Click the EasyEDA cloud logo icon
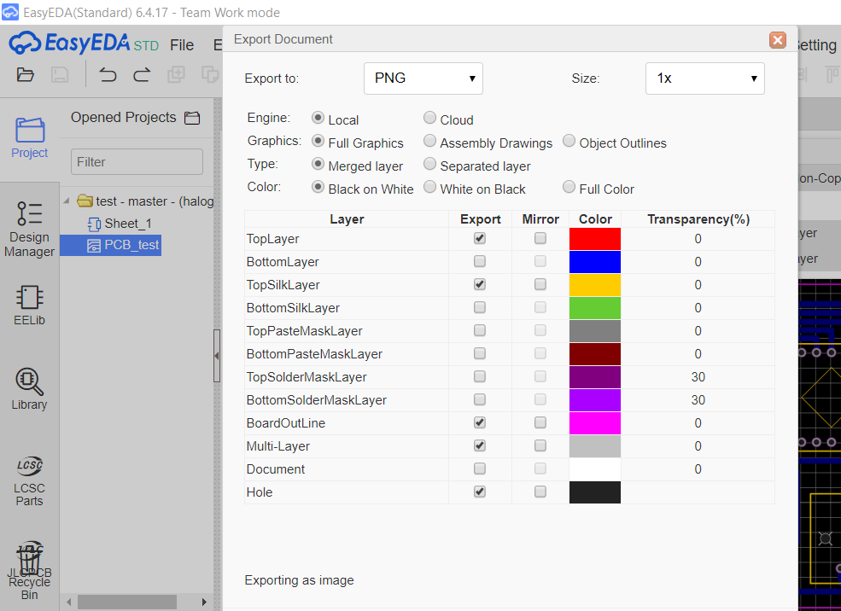Image resolution: width=841 pixels, height=611 pixels. tap(24, 43)
